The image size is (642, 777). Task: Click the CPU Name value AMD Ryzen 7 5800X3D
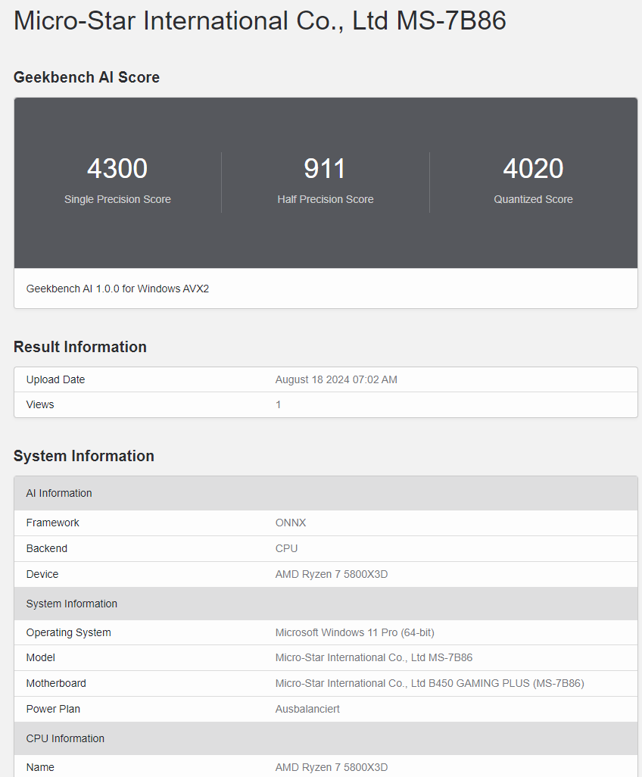332,768
